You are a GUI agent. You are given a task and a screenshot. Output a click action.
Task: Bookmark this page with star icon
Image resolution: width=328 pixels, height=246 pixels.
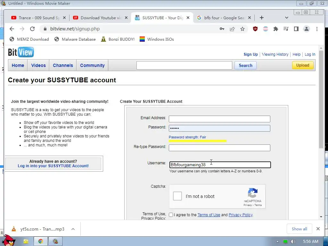[x=242, y=29]
